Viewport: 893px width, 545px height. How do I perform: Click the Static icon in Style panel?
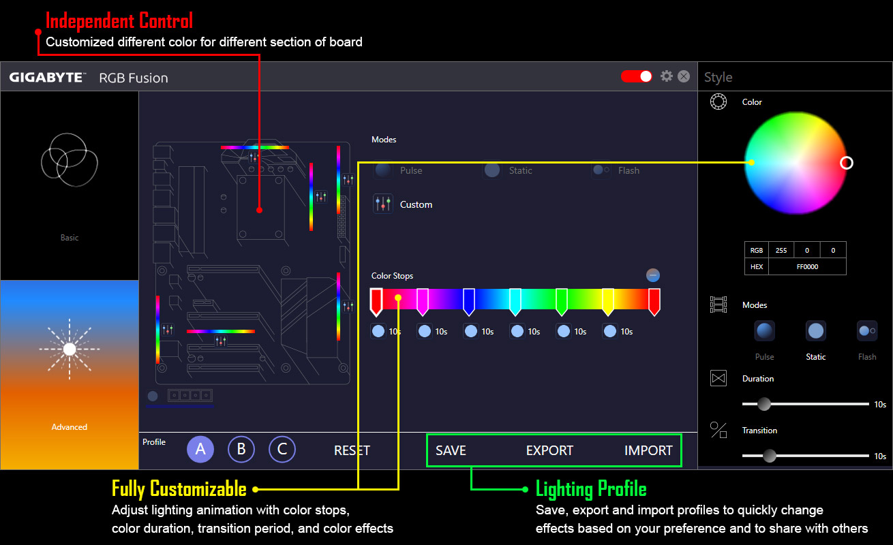coord(815,332)
